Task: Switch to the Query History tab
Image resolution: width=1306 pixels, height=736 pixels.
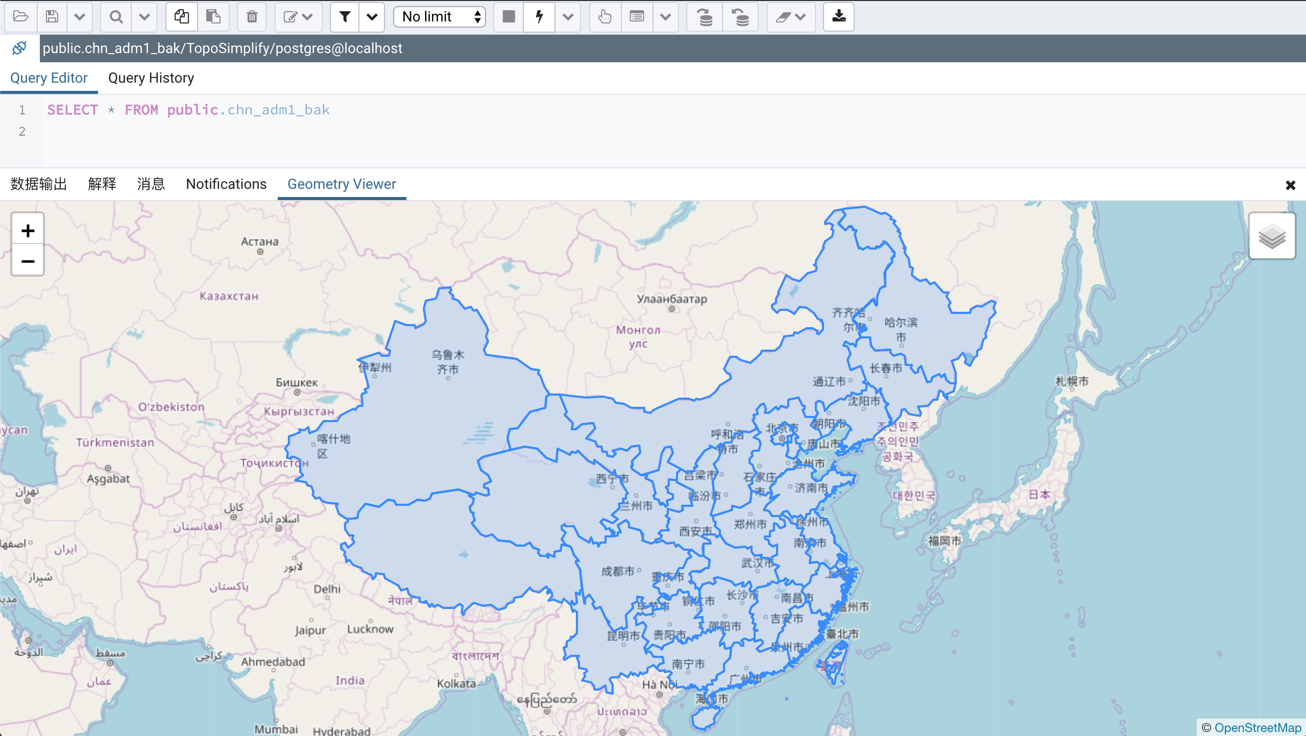Action: [151, 78]
